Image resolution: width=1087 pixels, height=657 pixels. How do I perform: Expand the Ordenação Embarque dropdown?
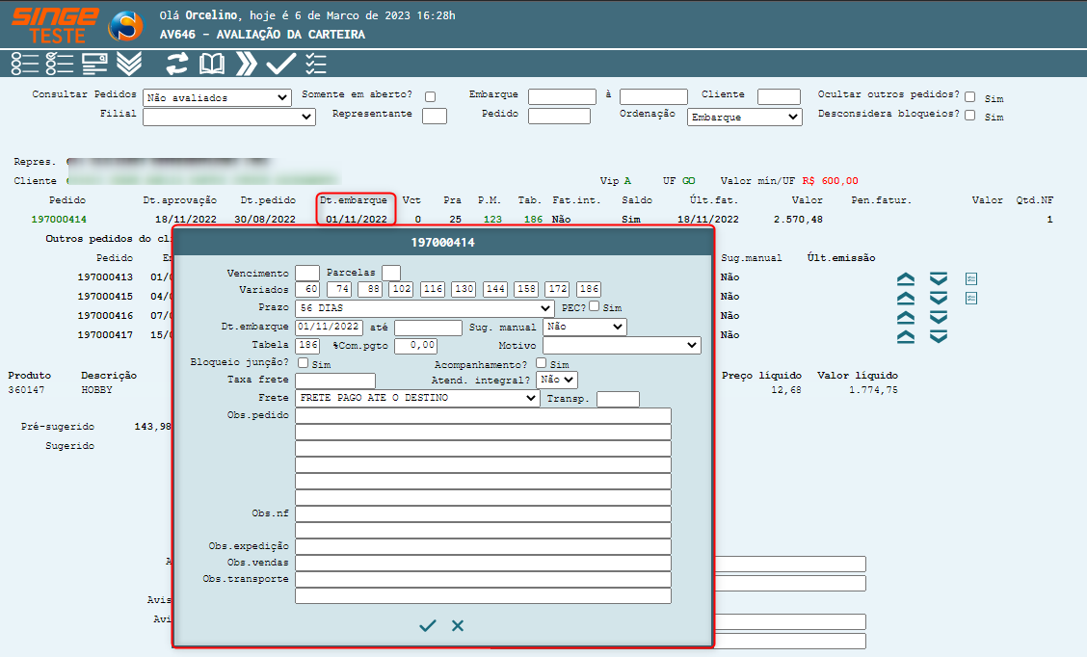coord(744,117)
